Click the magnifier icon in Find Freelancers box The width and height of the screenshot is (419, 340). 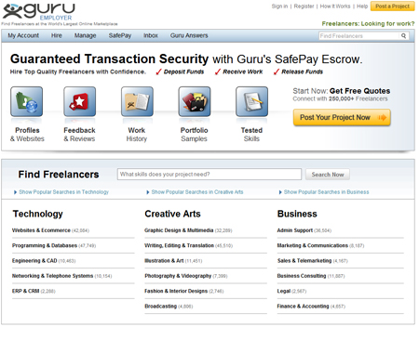point(403,36)
